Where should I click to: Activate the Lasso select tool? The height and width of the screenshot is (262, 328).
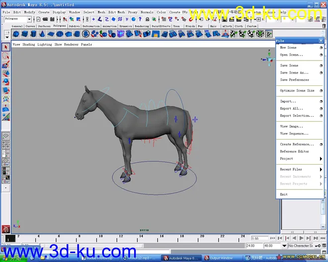click(6, 56)
